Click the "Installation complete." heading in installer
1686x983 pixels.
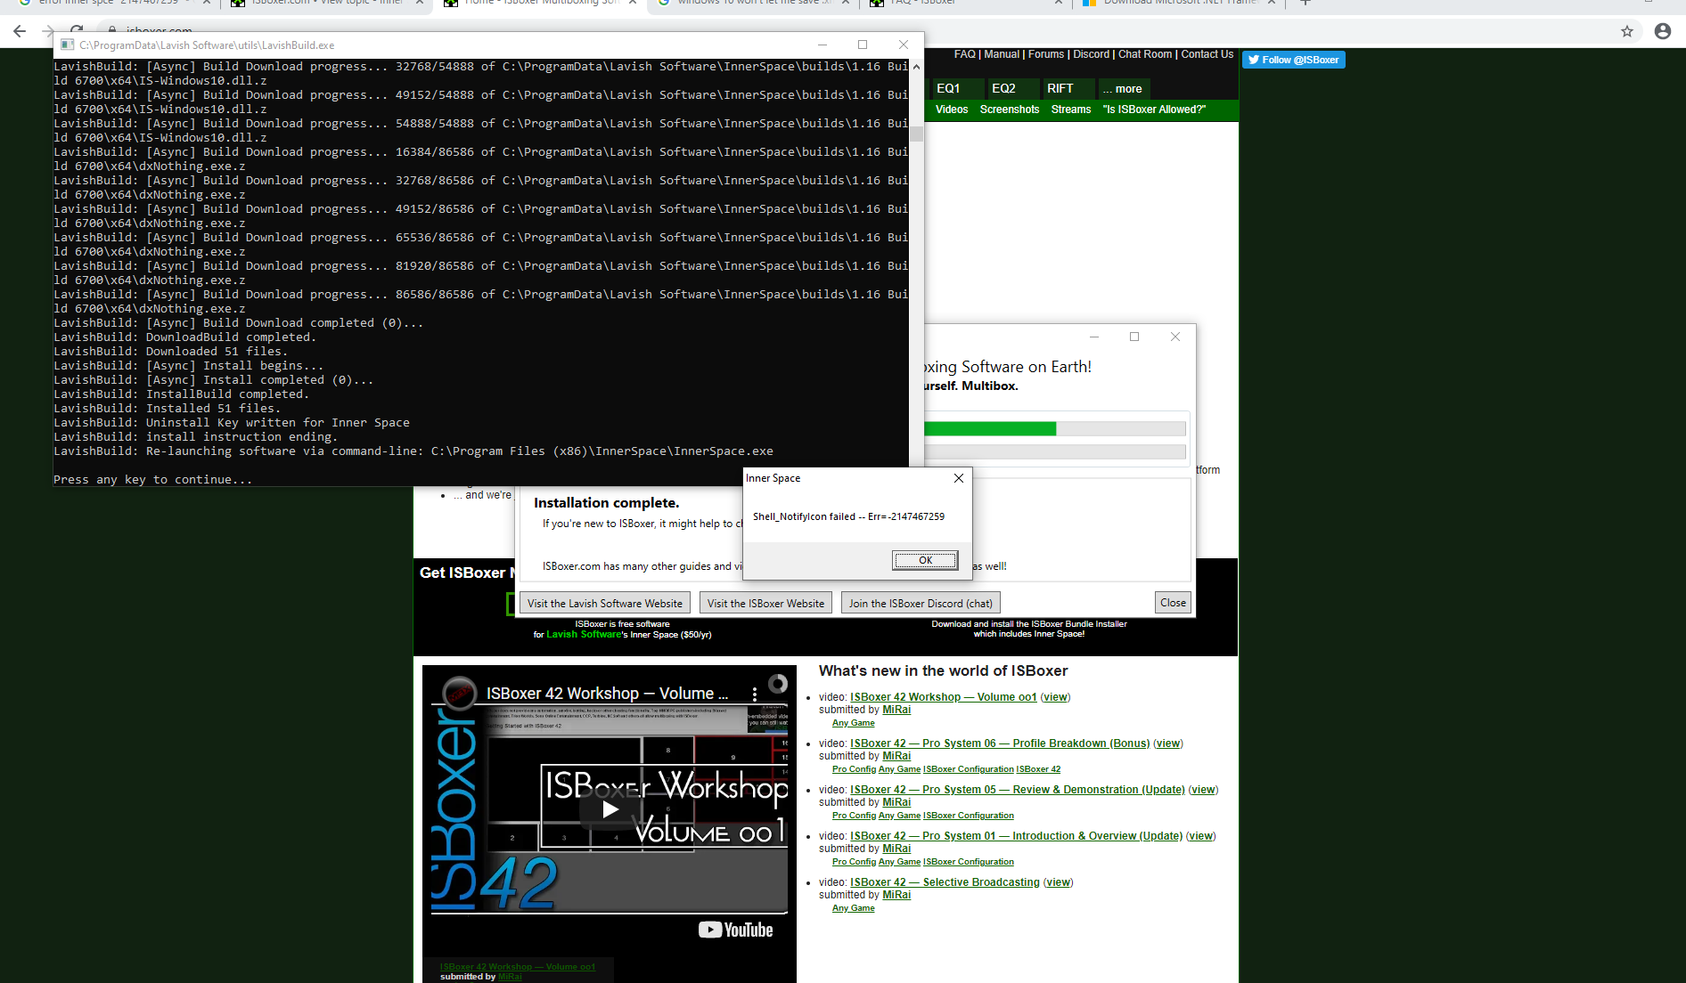coord(606,503)
